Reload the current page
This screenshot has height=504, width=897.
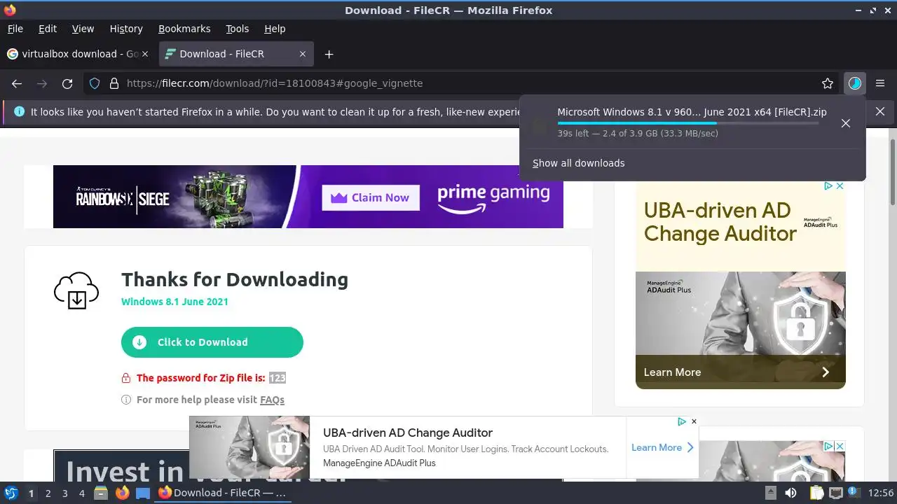coord(67,83)
